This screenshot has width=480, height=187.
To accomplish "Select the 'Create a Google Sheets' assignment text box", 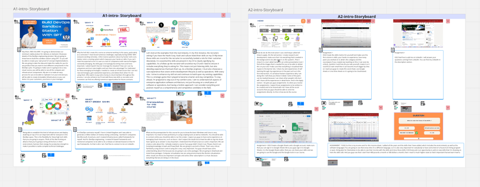I will click(x=285, y=150).
